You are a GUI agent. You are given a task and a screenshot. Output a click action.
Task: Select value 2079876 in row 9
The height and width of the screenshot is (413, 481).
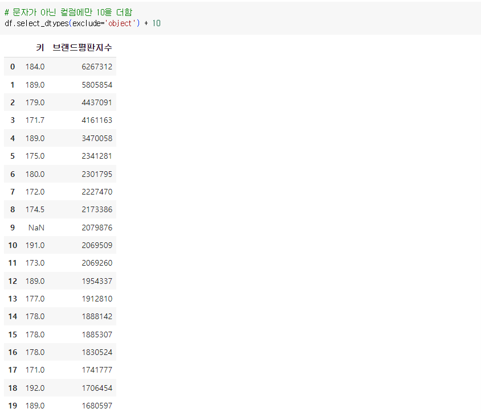tap(97, 228)
